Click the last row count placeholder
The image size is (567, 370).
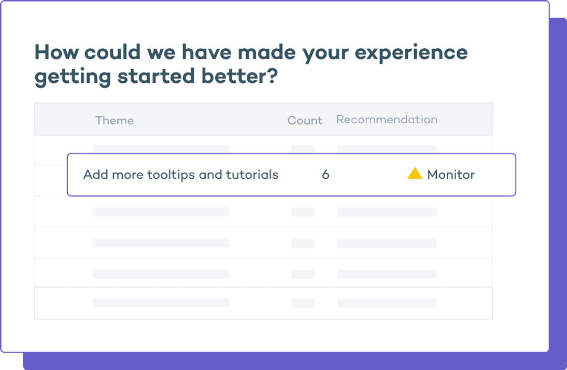click(x=302, y=302)
